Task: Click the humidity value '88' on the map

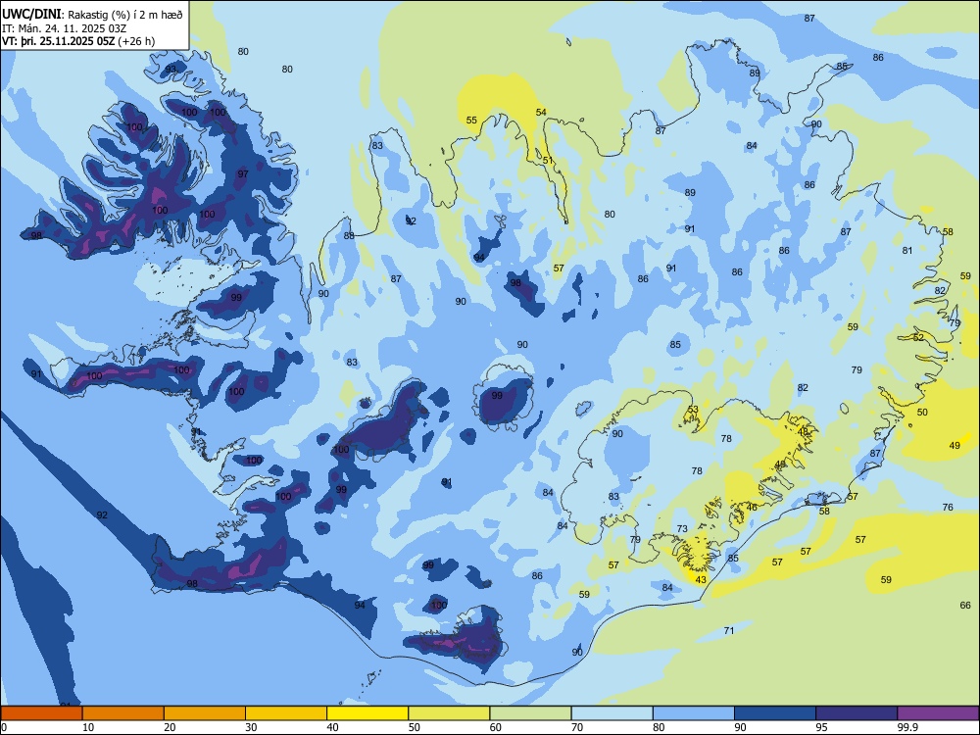Action: [x=349, y=235]
